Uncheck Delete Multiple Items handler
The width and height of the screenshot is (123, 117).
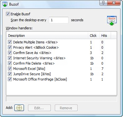pyautogui.click(x=10, y=42)
